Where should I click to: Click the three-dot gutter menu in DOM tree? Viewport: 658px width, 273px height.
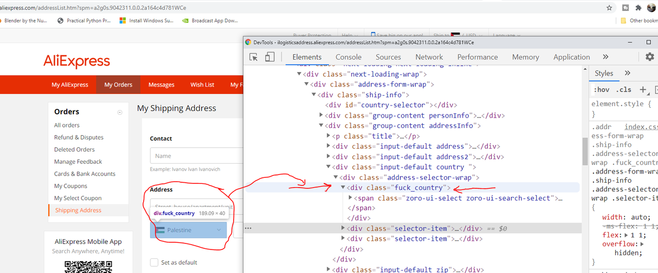pyautogui.click(x=249, y=228)
